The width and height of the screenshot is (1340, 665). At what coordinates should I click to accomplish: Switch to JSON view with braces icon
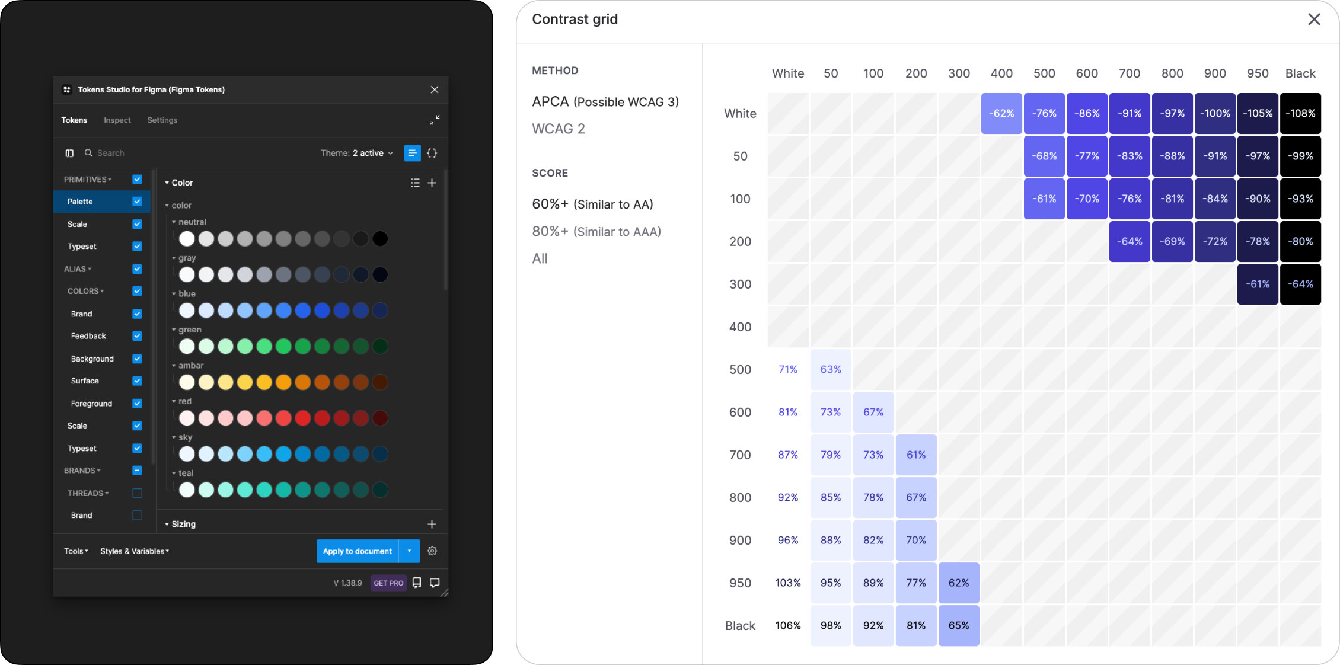pos(432,153)
